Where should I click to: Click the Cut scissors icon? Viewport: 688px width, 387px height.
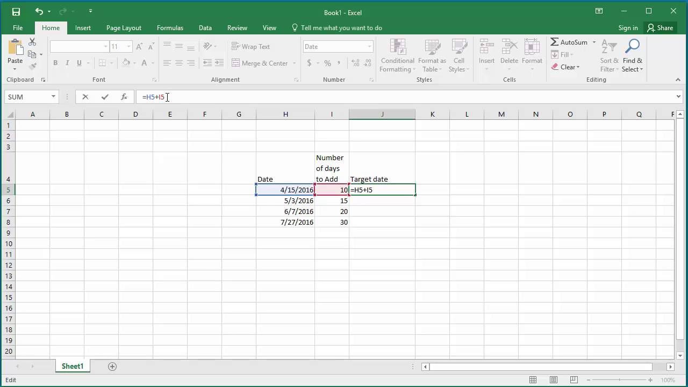(32, 42)
